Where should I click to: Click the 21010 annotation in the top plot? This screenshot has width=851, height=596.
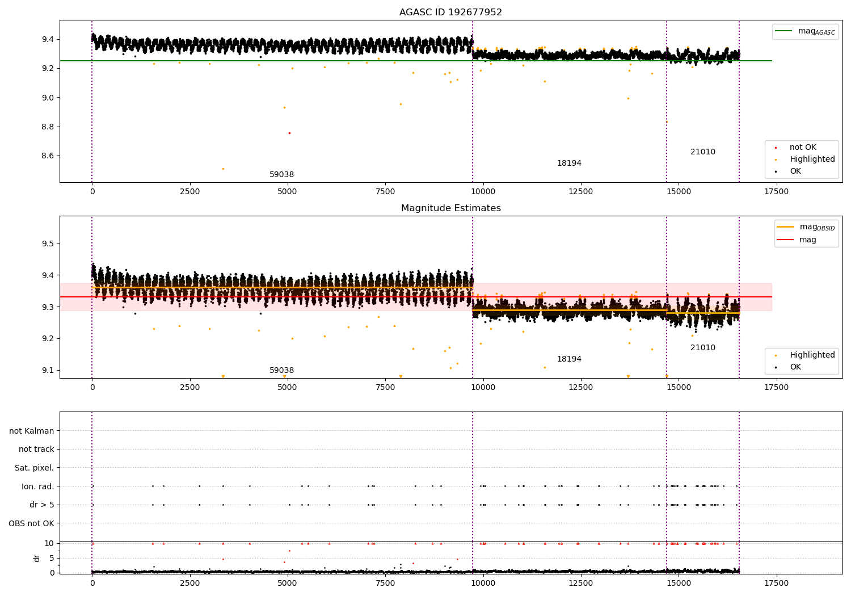(703, 152)
